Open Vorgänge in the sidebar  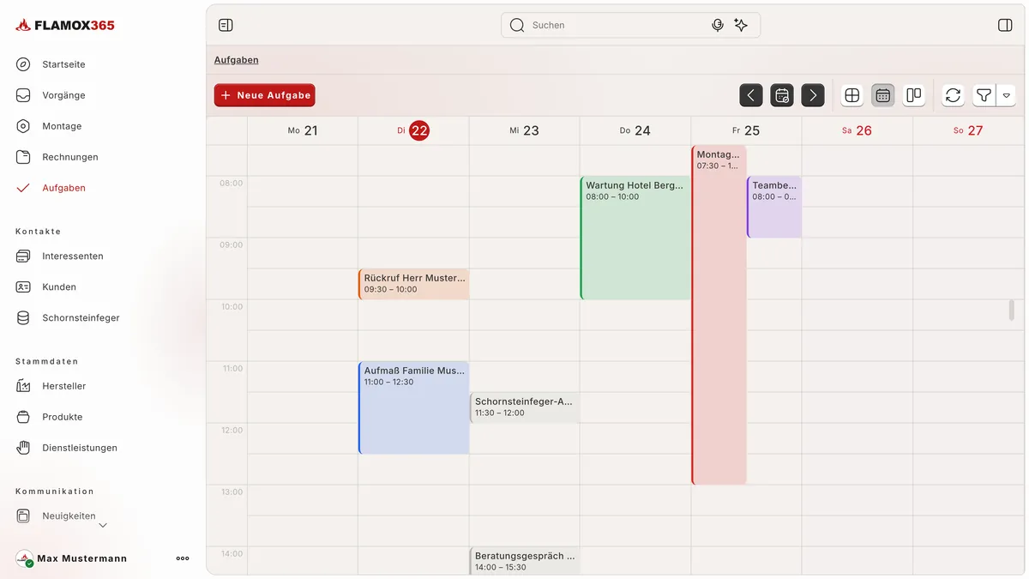coord(63,95)
